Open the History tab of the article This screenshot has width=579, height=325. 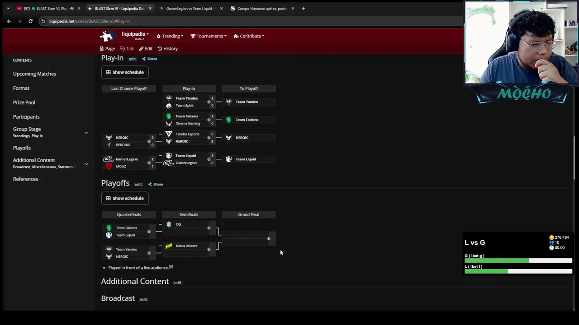click(167, 49)
